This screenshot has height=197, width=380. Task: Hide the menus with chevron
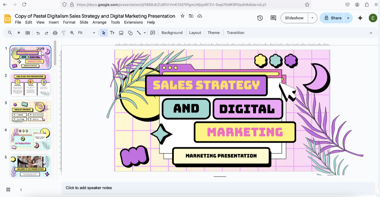pos(371,33)
